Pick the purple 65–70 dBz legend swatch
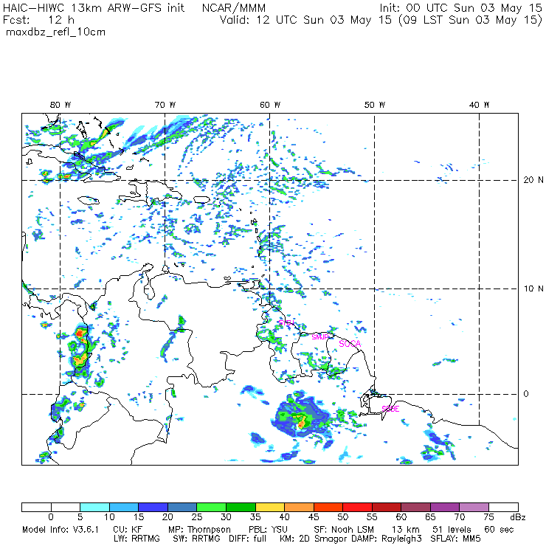Screen dimensions: 546x546 click(445, 507)
